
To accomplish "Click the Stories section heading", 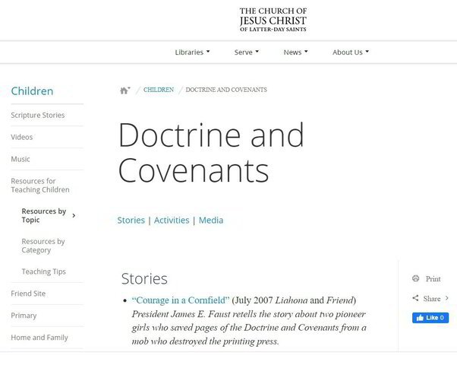I will point(144,279).
